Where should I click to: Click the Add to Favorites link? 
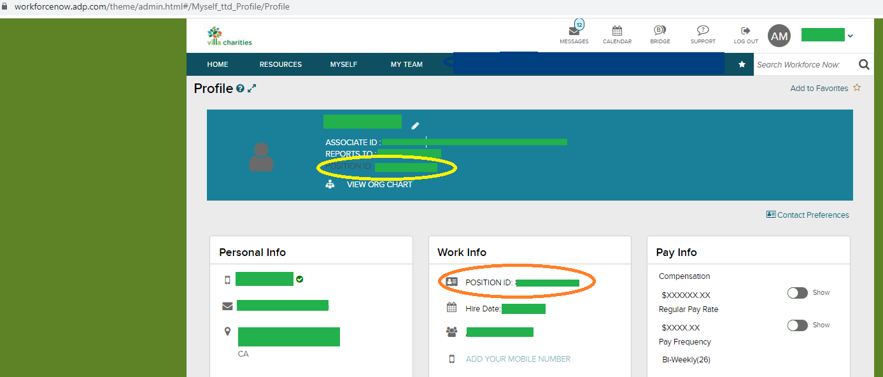tap(819, 89)
